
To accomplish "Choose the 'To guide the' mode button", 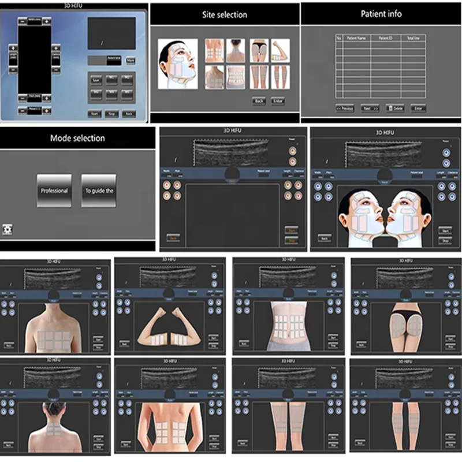I will pyautogui.click(x=99, y=191).
